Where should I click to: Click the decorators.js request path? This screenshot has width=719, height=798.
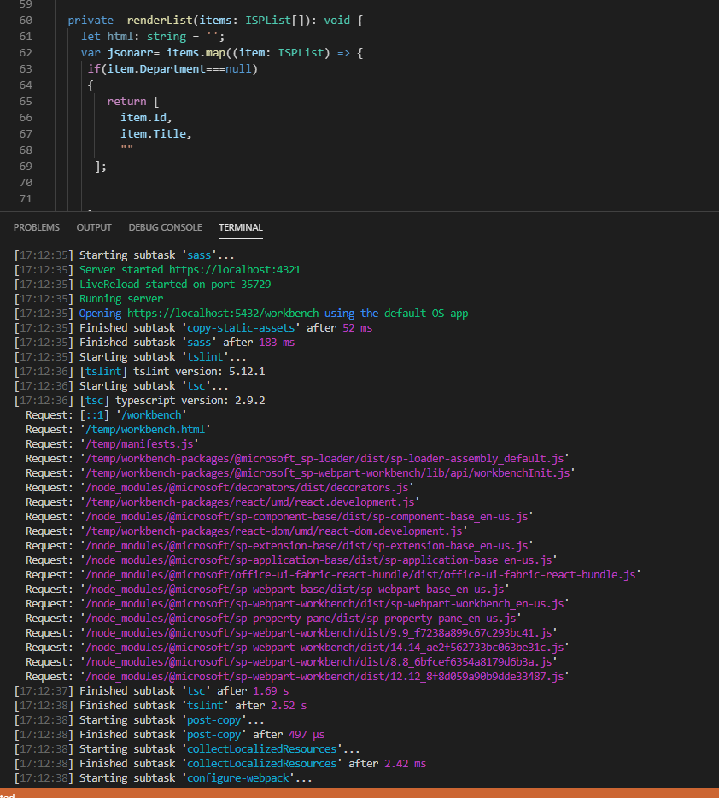pos(247,488)
